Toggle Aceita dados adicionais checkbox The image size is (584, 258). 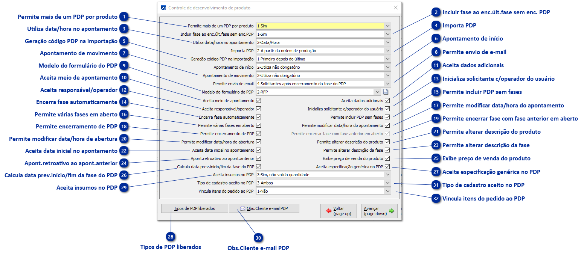pyautogui.click(x=387, y=101)
